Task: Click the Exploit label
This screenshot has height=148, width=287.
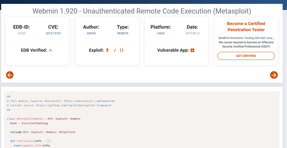Action: click(x=96, y=50)
